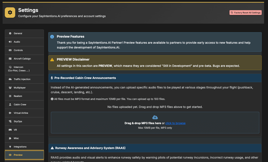Click the Pre-Recorded Cabin Crew Announcements header

(x=85, y=78)
